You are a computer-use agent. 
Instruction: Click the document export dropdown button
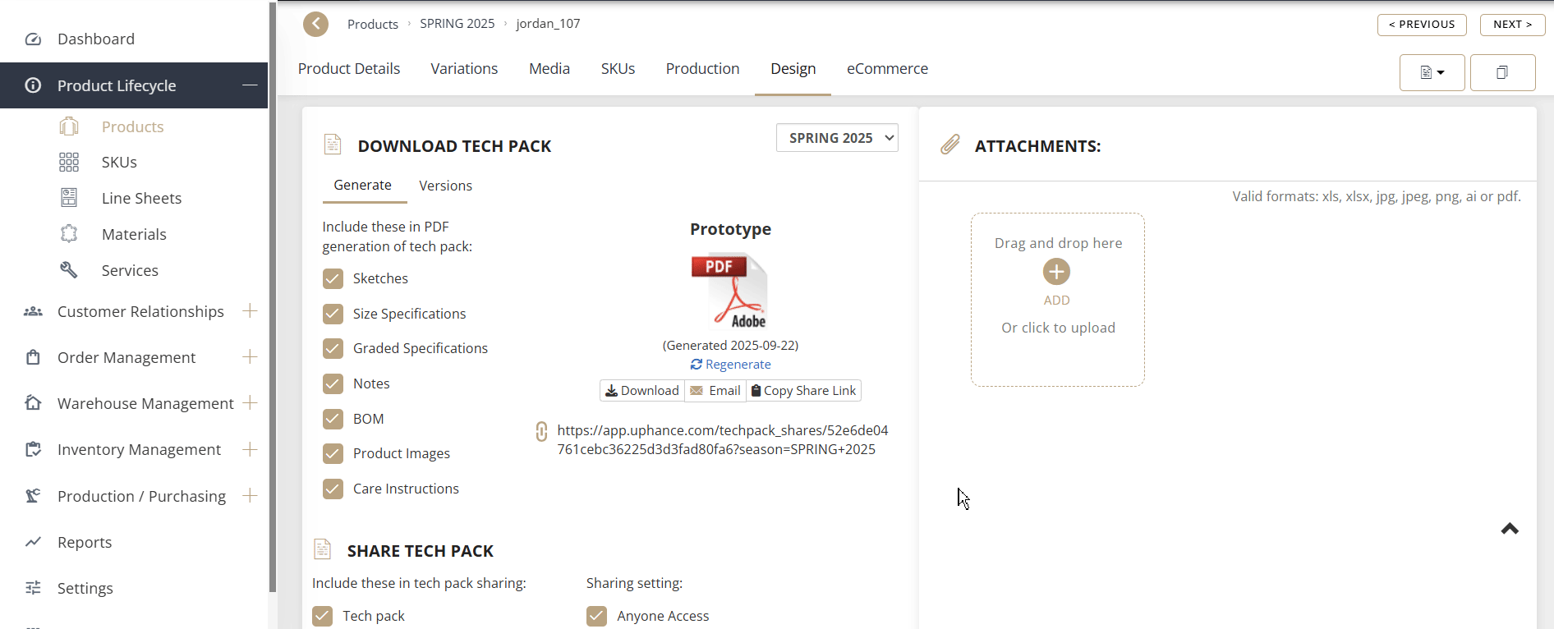(1432, 72)
